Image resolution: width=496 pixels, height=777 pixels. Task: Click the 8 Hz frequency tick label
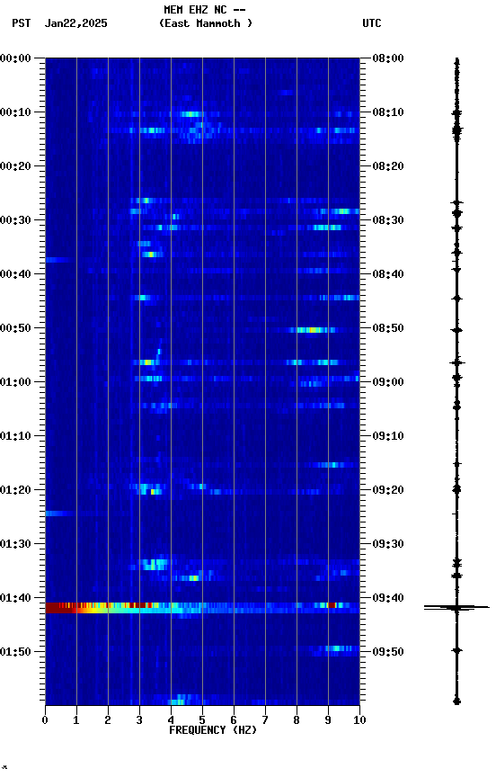(297, 720)
